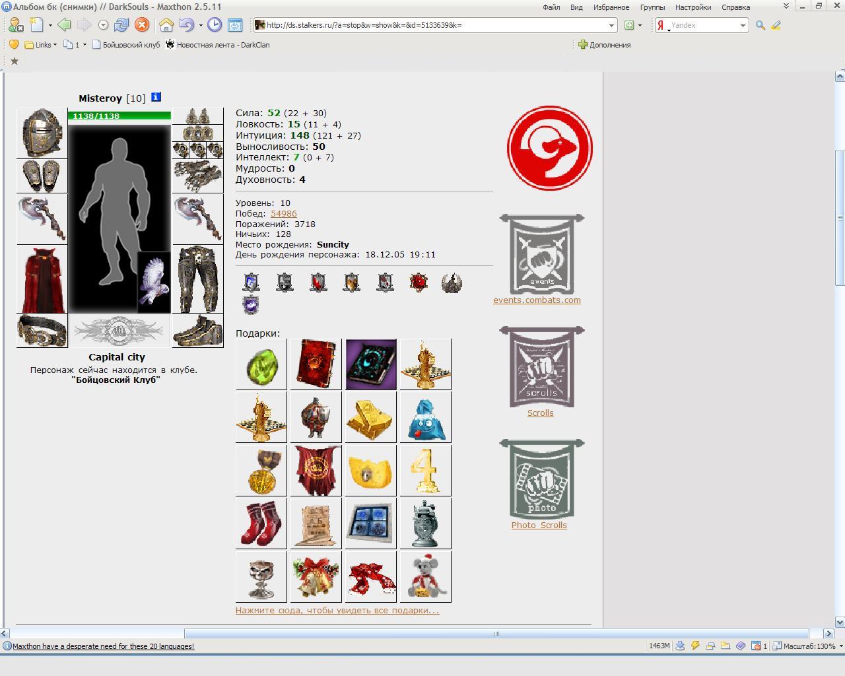Click the armored boots equipment slot

tap(197, 331)
